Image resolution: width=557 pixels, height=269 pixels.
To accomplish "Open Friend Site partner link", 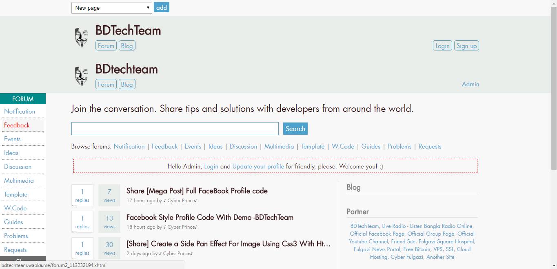I will 403,241.
